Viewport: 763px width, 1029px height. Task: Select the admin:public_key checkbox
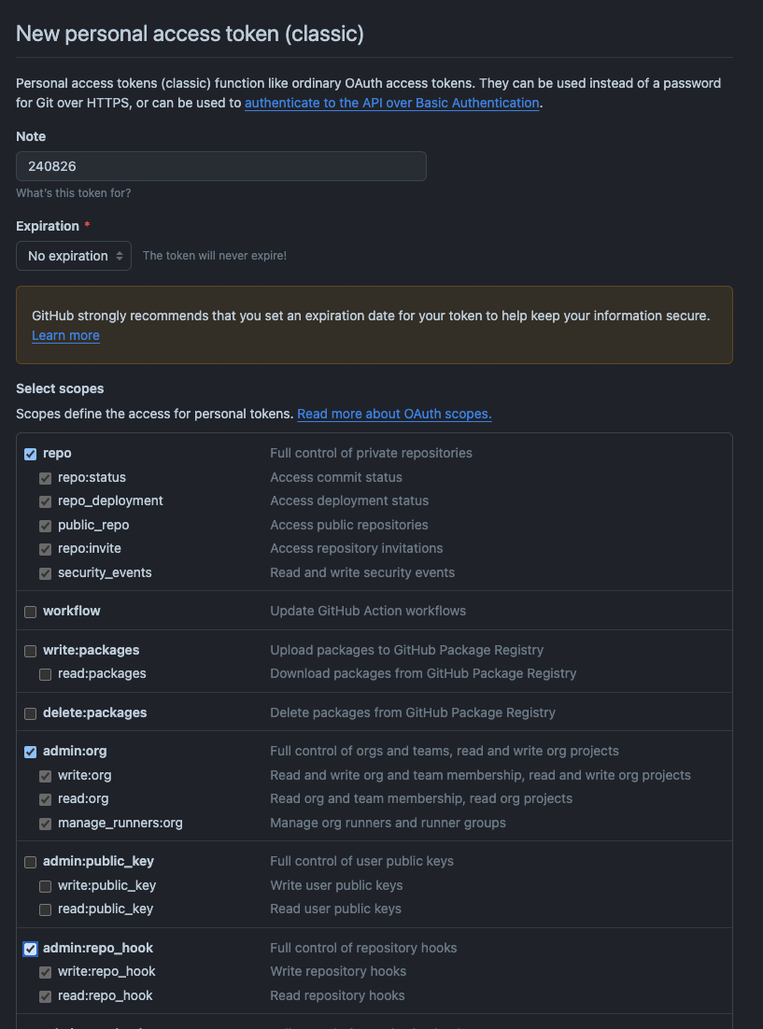pos(30,862)
